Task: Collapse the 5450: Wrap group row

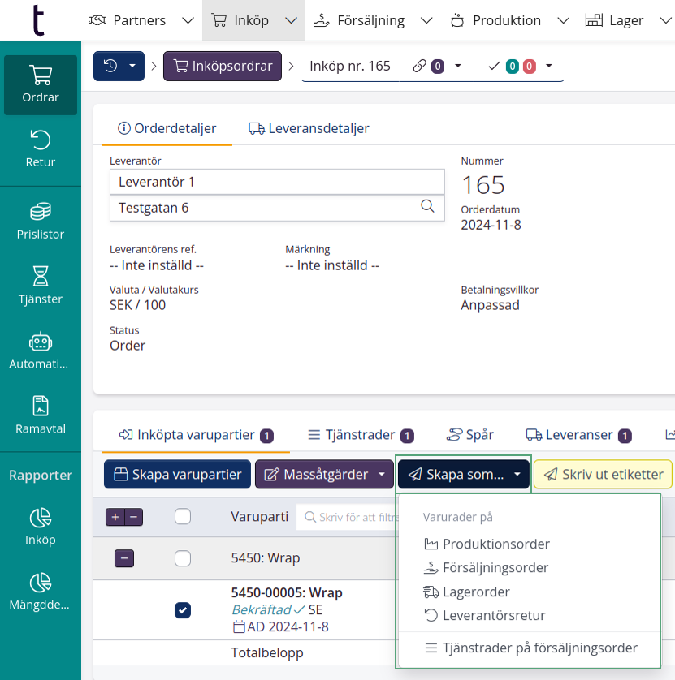Action: coord(124,558)
